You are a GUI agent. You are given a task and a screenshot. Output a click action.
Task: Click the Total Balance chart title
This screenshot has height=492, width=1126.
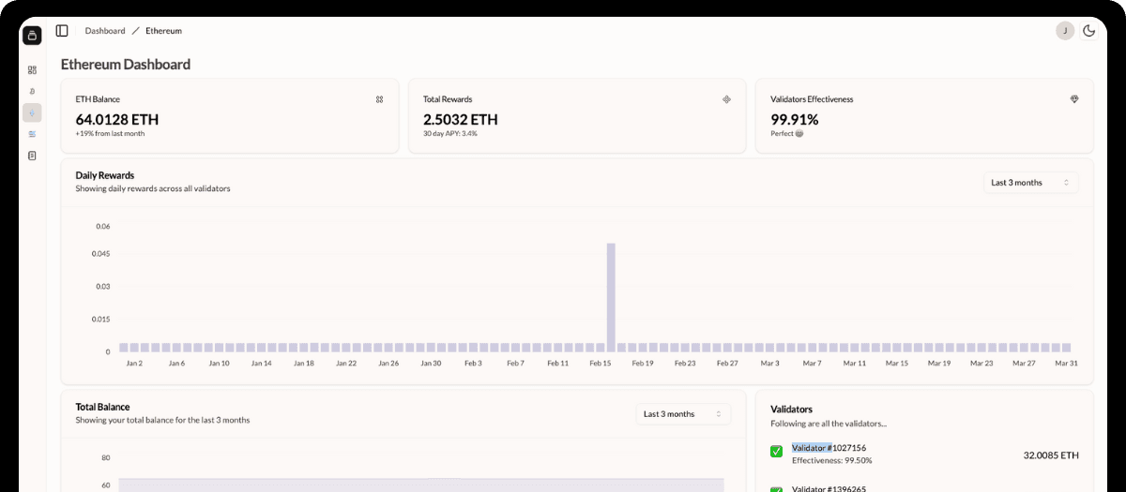pos(102,407)
